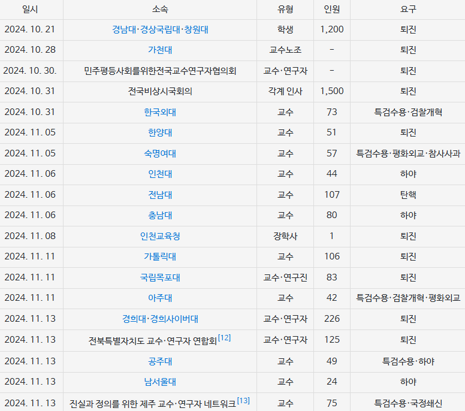465x411 pixels.
Task: Open the 인천교육청 link
Action: pos(160,236)
